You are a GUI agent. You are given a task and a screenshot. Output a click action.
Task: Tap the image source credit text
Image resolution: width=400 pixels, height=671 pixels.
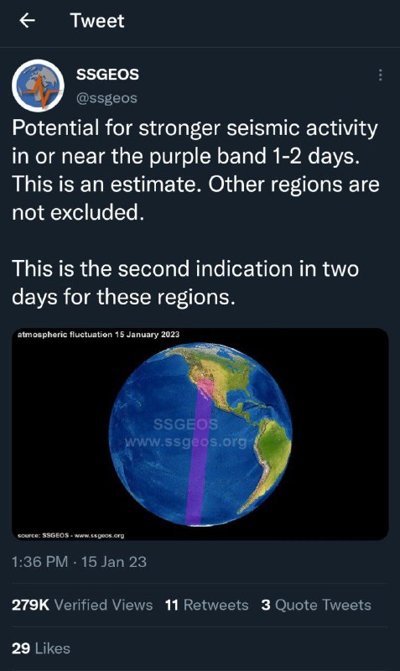(x=70, y=535)
